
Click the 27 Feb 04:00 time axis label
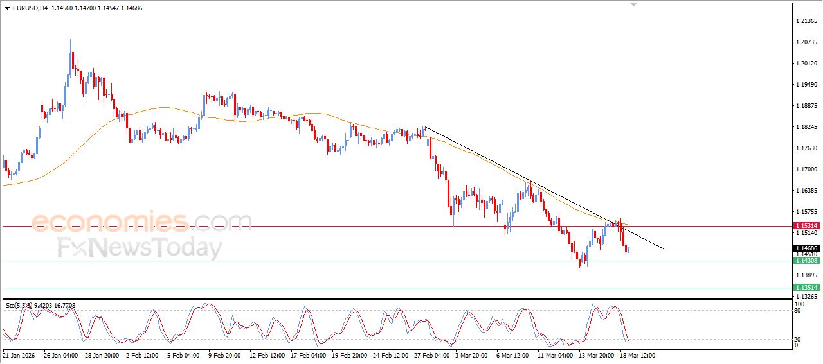(431, 354)
